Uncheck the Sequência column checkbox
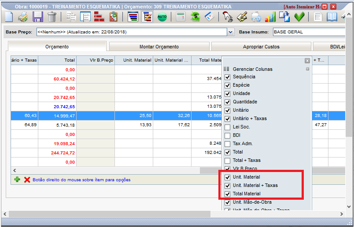Viewport: 354px width, 227px height. click(228, 77)
